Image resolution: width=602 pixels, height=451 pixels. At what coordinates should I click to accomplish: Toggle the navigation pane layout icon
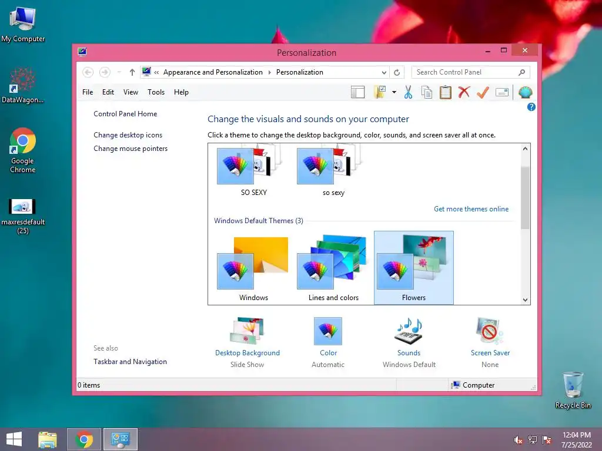point(357,92)
